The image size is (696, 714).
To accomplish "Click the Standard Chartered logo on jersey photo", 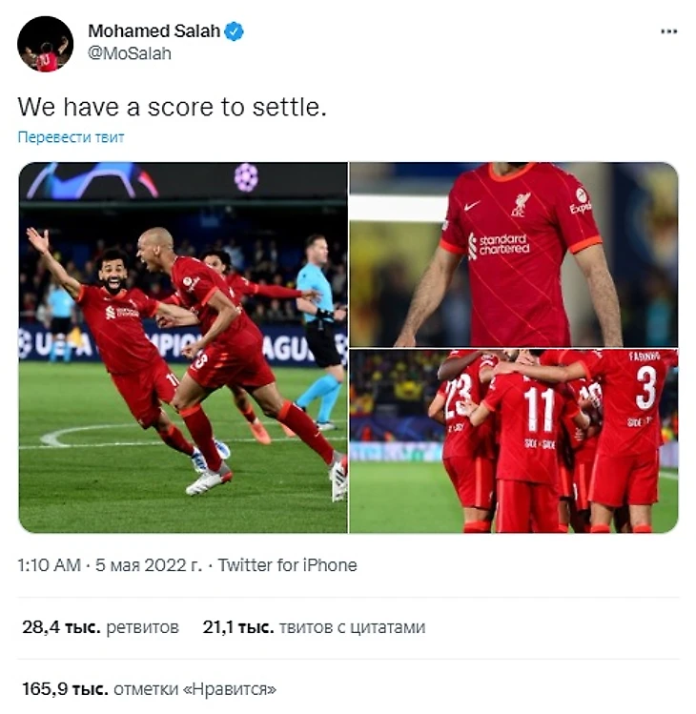I will tap(499, 245).
